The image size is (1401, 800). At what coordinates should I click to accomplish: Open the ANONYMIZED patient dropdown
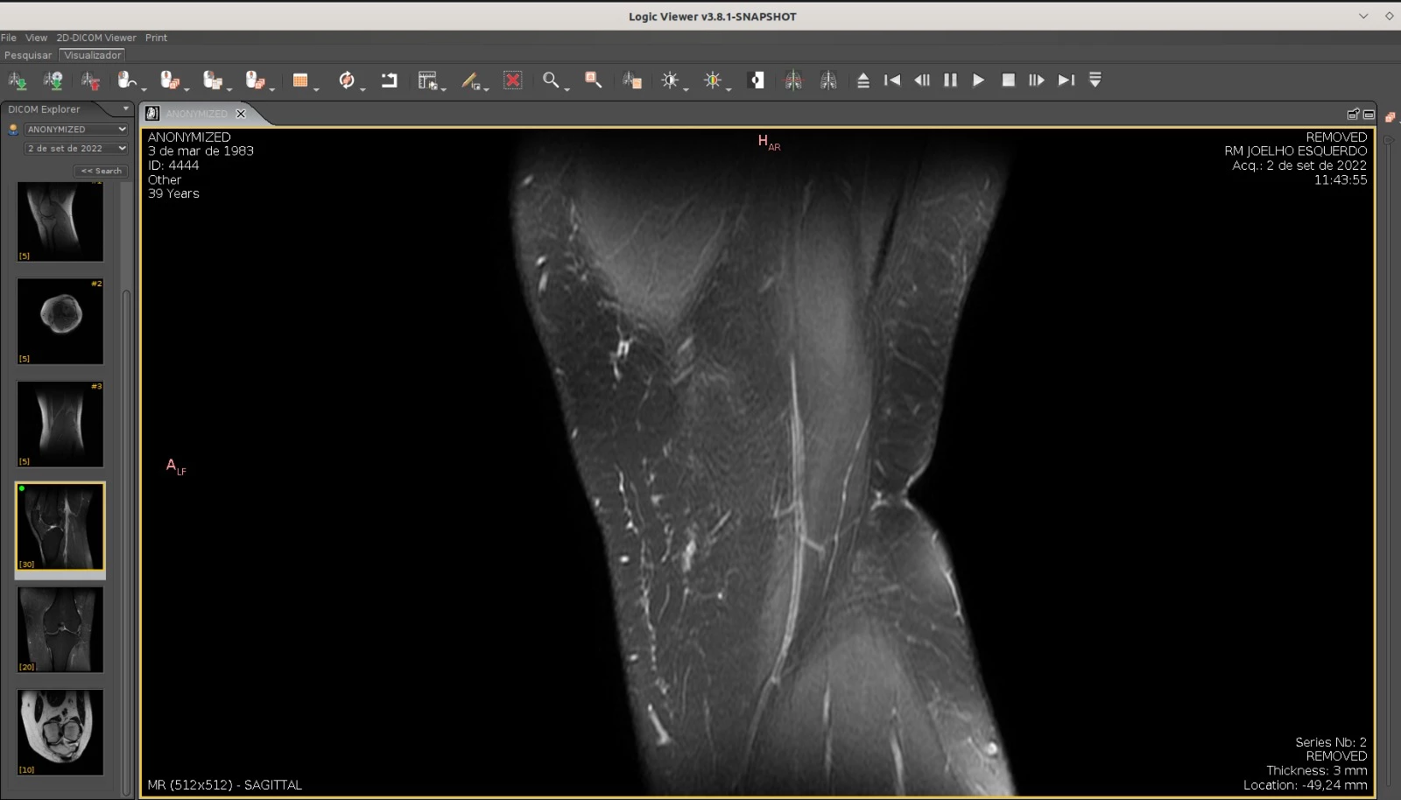[x=76, y=129]
